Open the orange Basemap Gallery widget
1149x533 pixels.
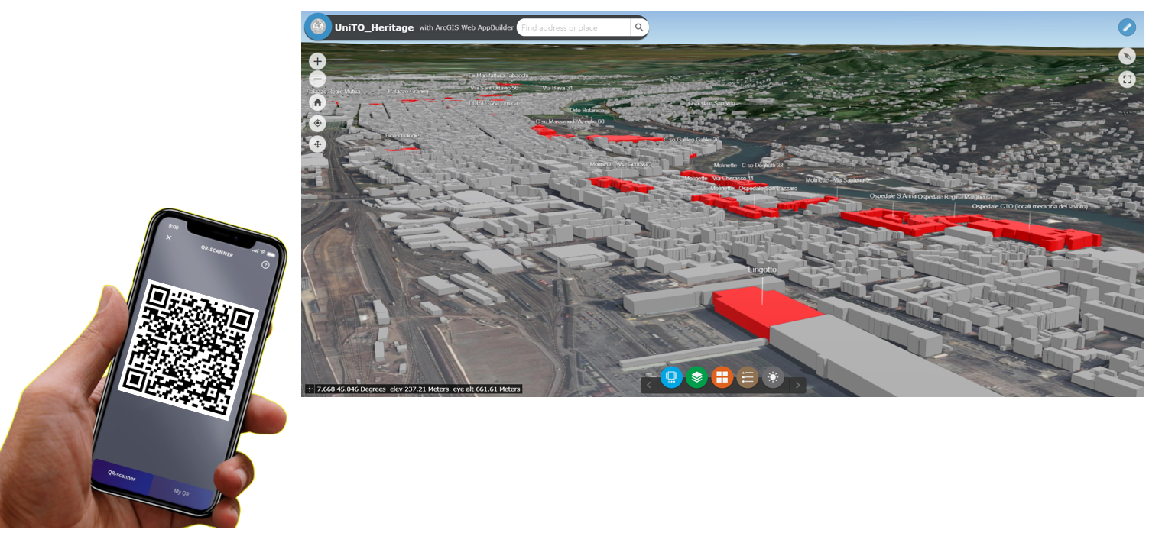tap(722, 377)
